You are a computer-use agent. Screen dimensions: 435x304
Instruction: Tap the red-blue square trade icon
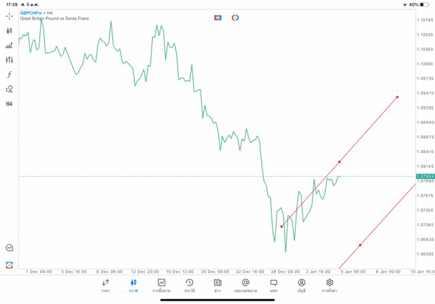pos(217,18)
